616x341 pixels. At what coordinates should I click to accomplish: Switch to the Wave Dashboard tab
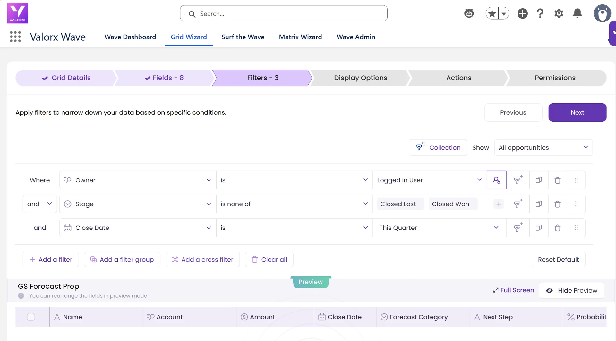click(x=130, y=37)
